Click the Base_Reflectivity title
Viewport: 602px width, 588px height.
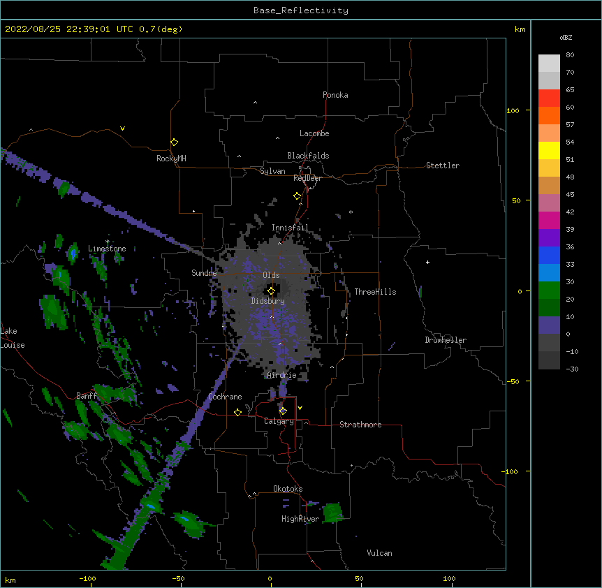coord(301,10)
